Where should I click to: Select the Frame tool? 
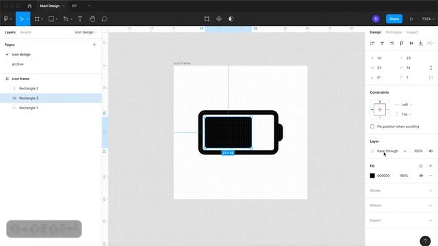37,19
